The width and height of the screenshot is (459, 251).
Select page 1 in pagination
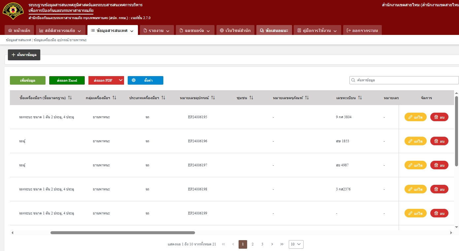243,244
